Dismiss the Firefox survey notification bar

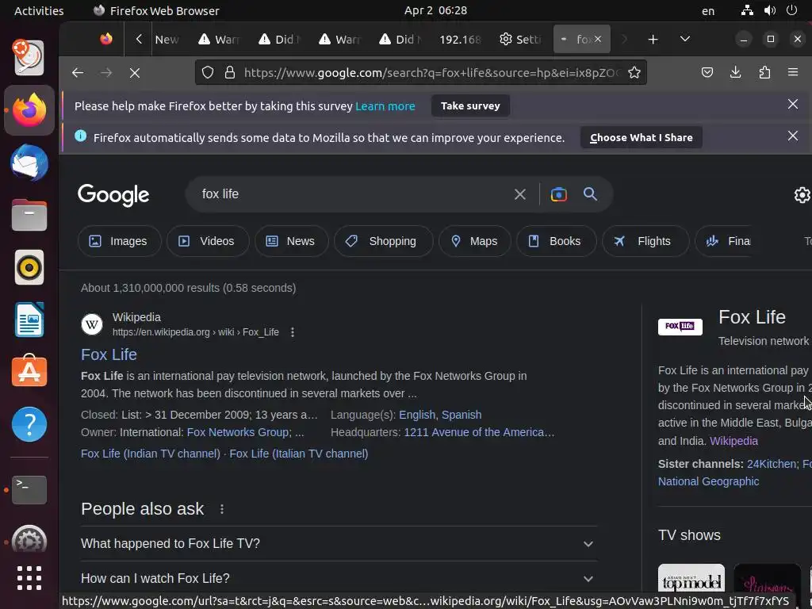click(x=793, y=104)
